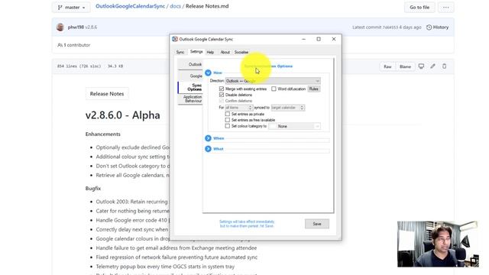Screen dimensions: 489x275
Task: Click the Go to file button
Action: [419, 7]
